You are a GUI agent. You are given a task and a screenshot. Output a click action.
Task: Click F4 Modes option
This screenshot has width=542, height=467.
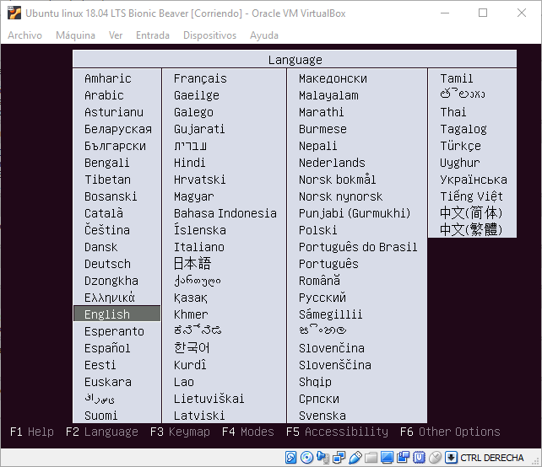click(247, 432)
